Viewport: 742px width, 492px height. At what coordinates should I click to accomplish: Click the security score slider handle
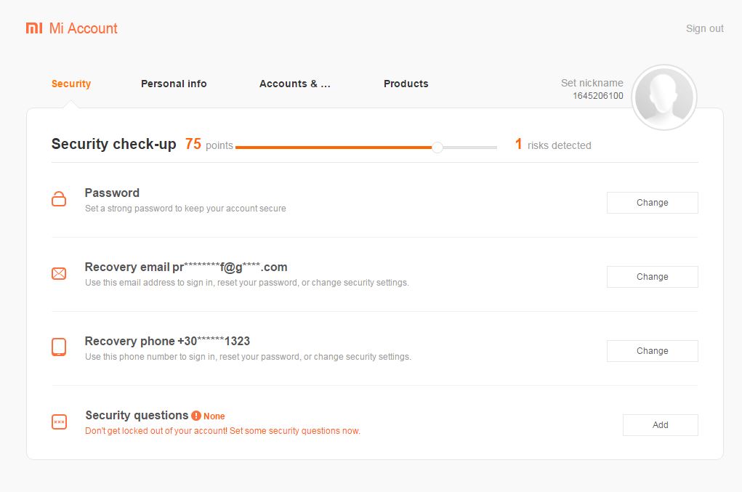click(437, 147)
